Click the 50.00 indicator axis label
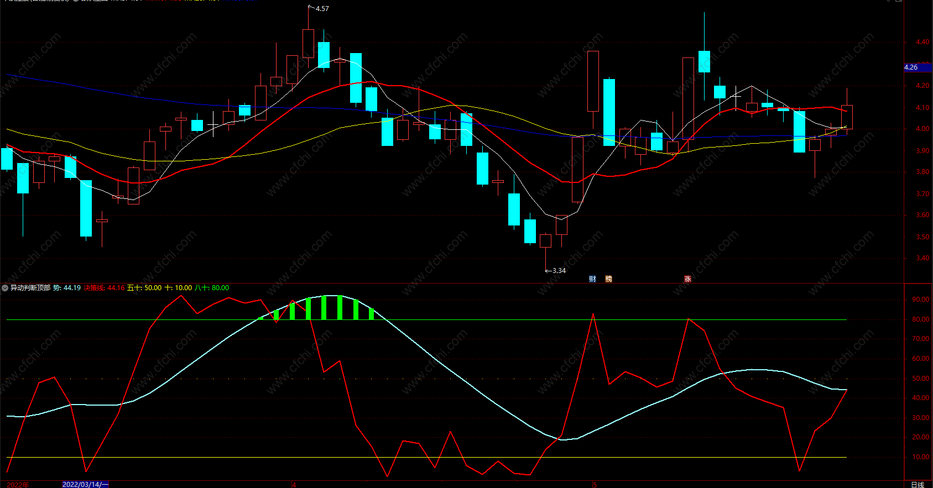The height and width of the screenshot is (488, 933). [921, 379]
